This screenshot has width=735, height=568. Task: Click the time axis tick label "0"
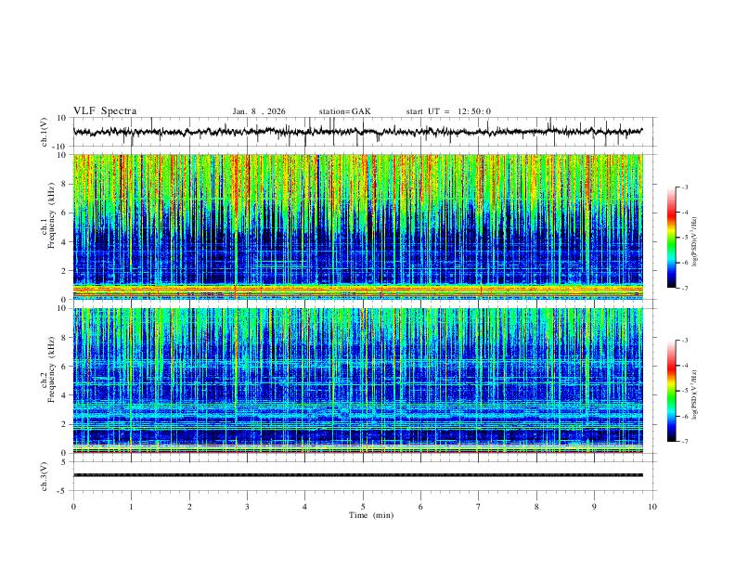pos(73,507)
